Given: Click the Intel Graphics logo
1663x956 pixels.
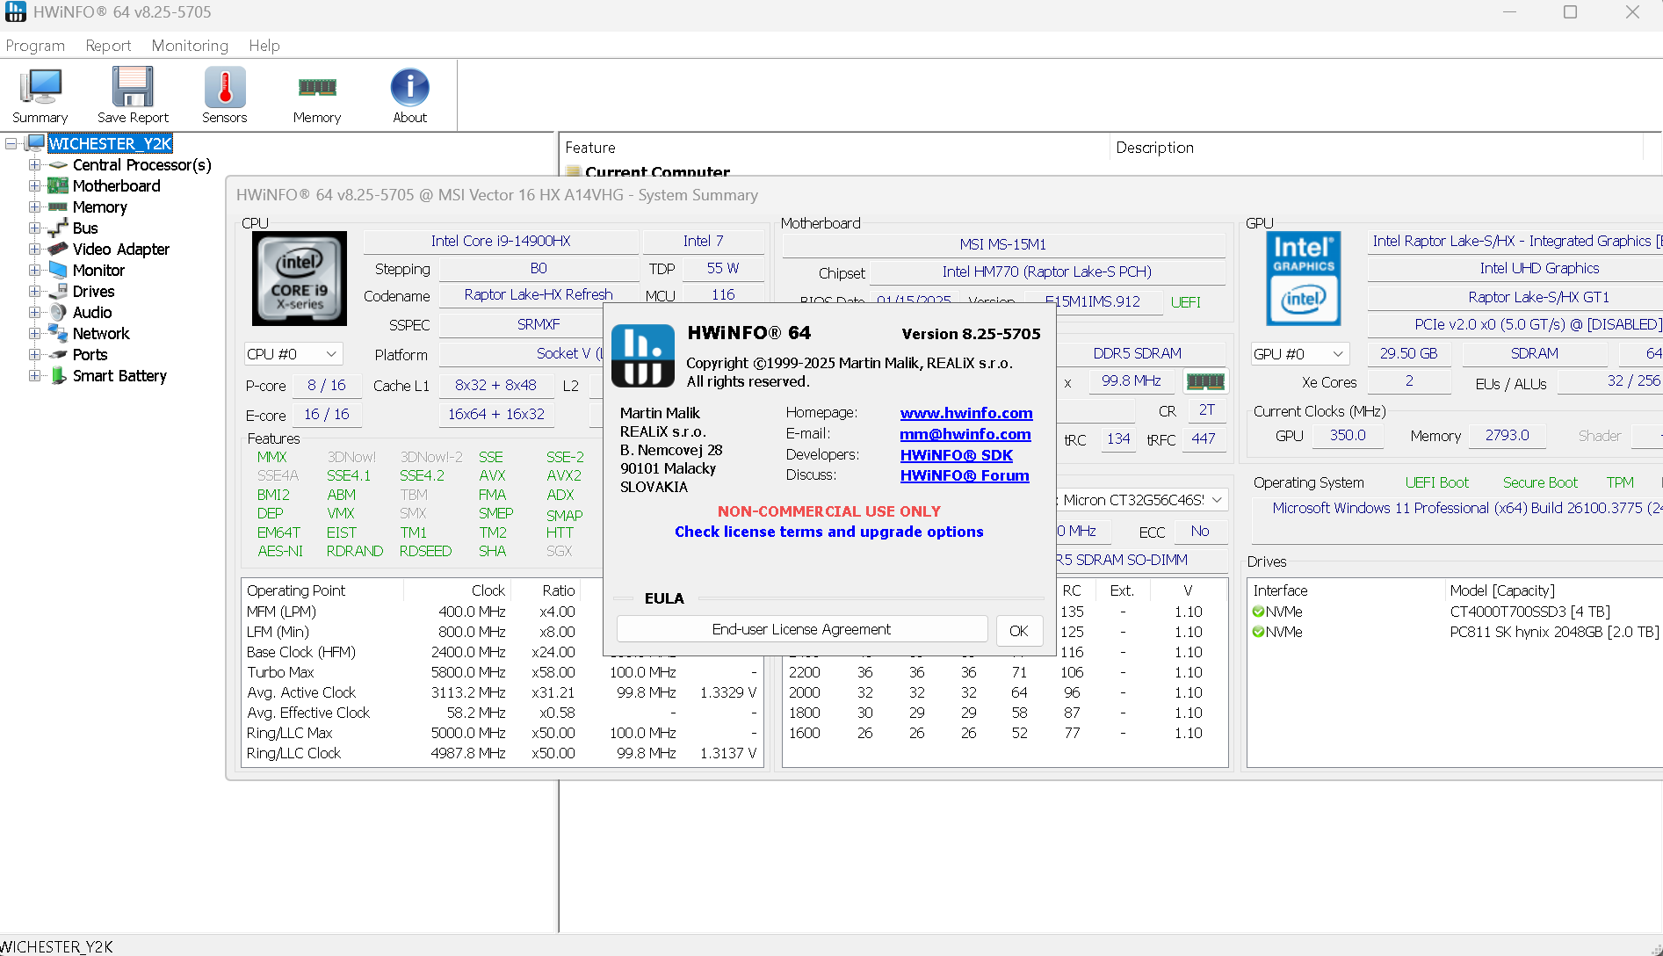Looking at the screenshot, I should [x=1304, y=279].
